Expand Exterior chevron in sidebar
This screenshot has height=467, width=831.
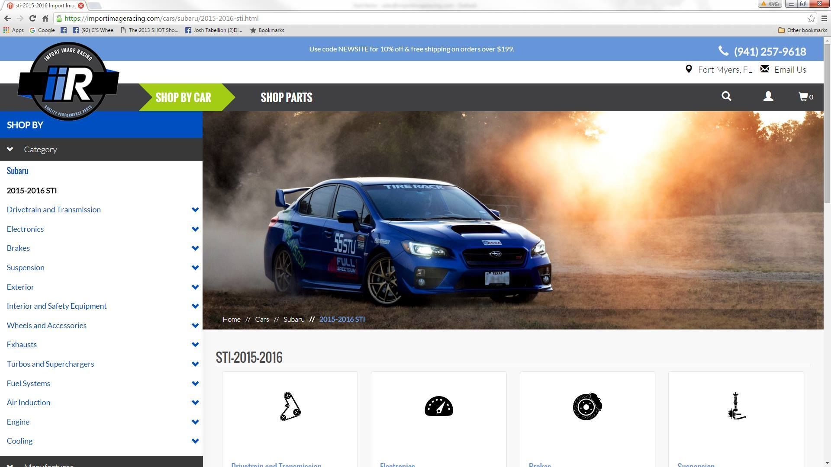(195, 287)
